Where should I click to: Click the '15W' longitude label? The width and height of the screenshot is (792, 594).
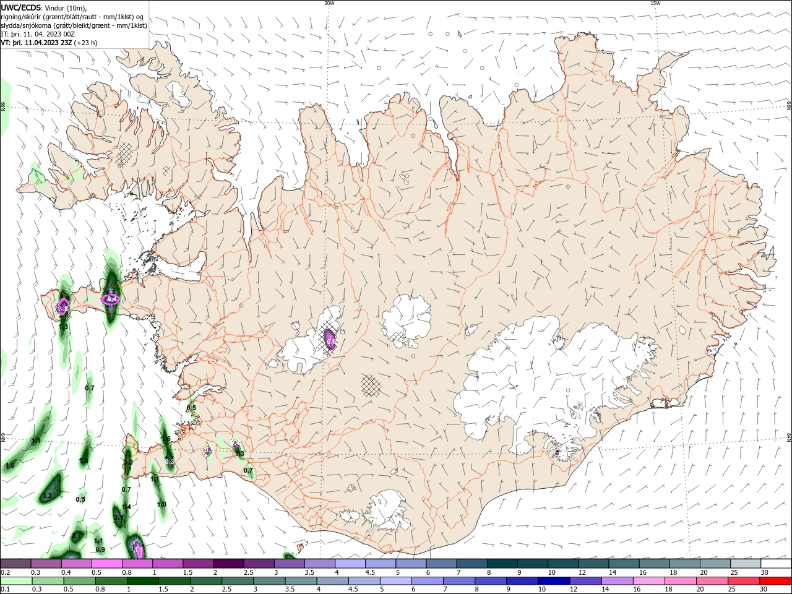[x=655, y=3]
